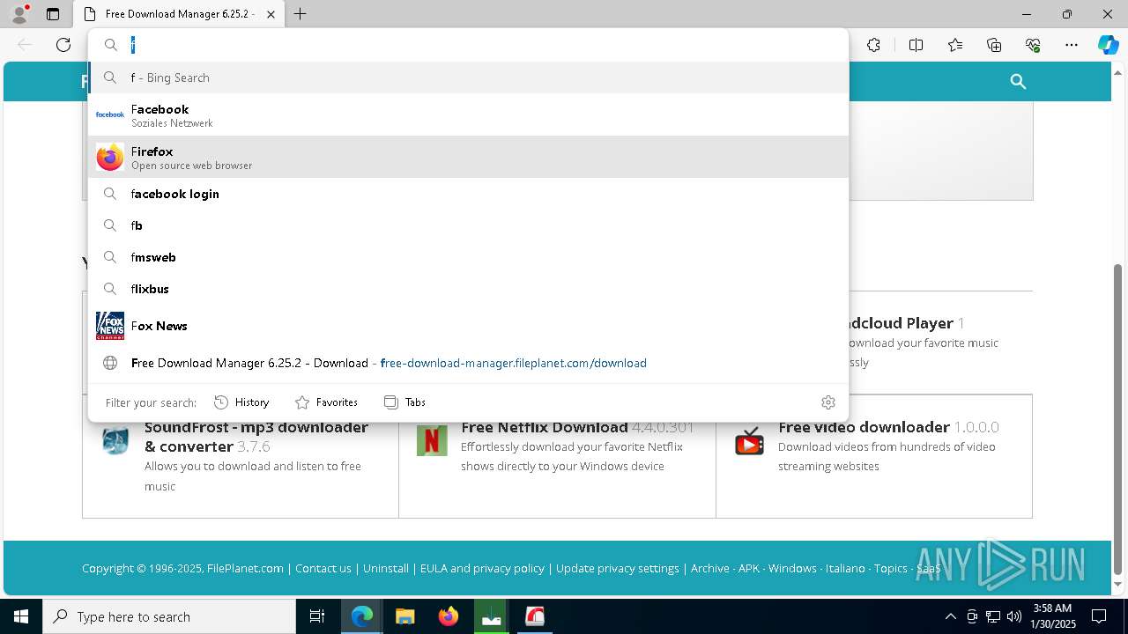
Task: Choose the Firefox open source browser suggestion
Action: point(468,157)
